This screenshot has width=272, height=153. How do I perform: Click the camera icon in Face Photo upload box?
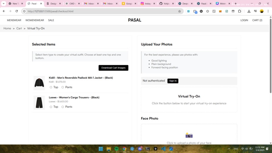(x=189, y=135)
